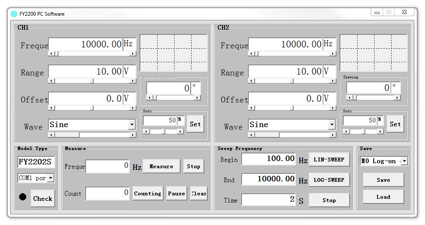Click CH1 Duty scrollbar right arrow

pyautogui.click(x=180, y=131)
